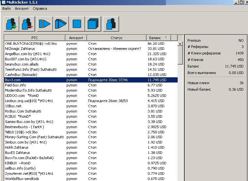Select the Hohh Zahtarus row
The height and width of the screenshot is (181, 248).
pyautogui.click(x=91, y=147)
